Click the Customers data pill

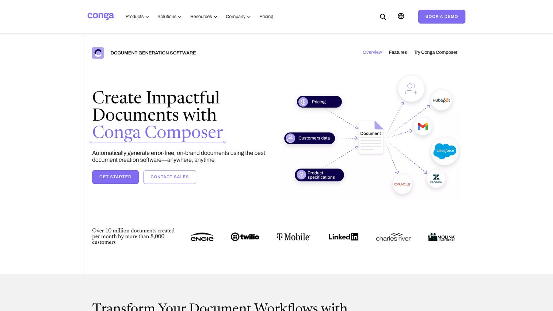309,138
